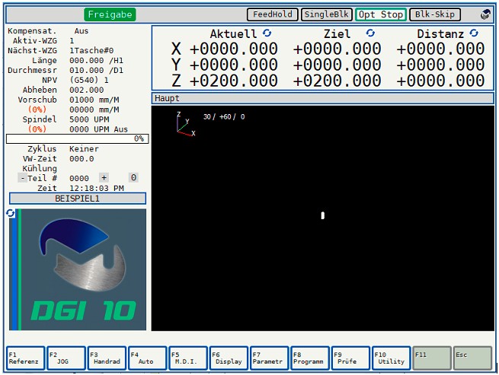
Task: Click the F9 Prüfe button
Action: tap(350, 358)
